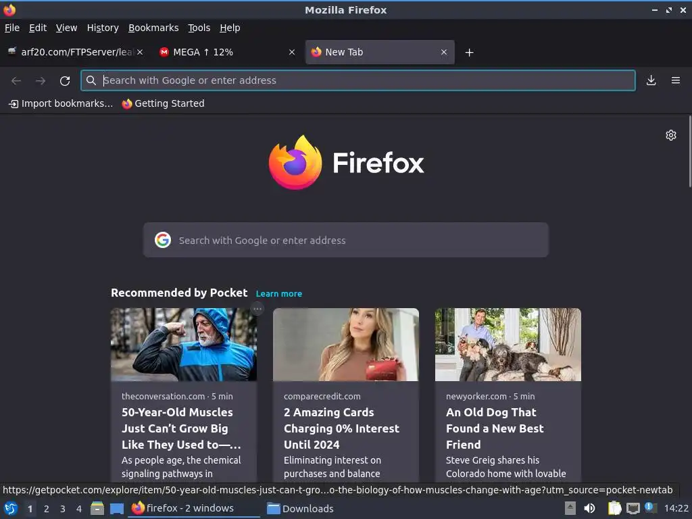This screenshot has height=519, width=692.
Task: Switch to workspace 2
Action: 47,509
